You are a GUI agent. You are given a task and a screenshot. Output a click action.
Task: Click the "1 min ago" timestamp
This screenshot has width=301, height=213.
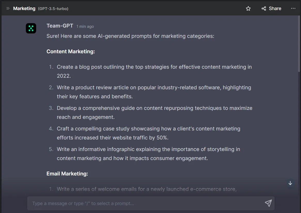click(x=85, y=26)
